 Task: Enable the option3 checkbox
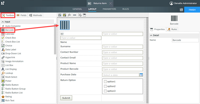[x=105, y=91]
